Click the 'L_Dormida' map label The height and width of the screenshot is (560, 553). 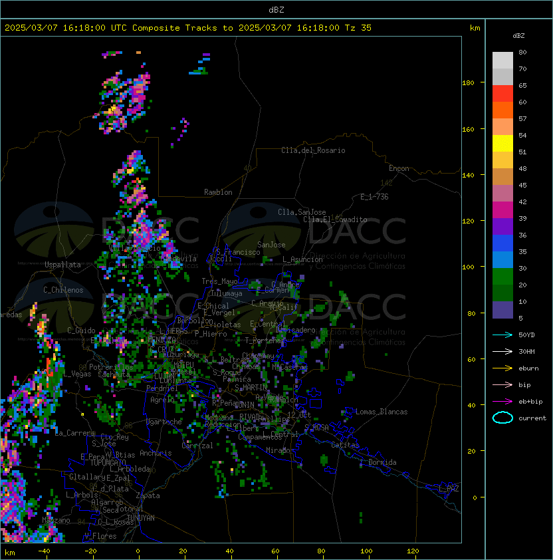pos(378,462)
